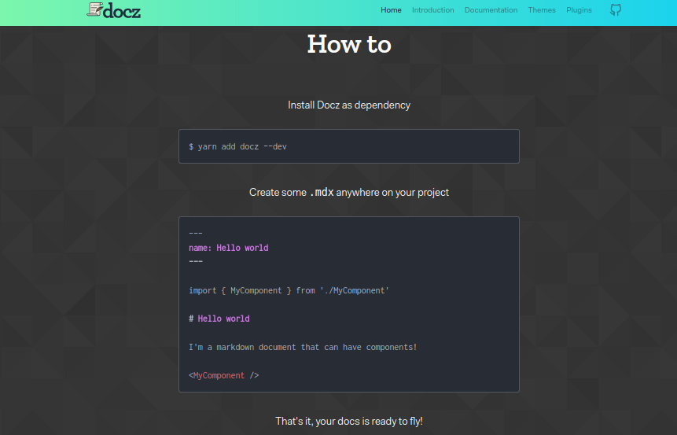Click 'That's it, your docs is ready' text

(349, 421)
